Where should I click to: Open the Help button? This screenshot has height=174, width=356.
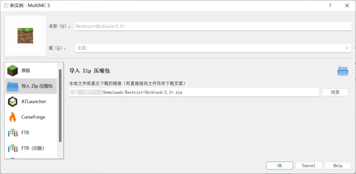(338, 166)
